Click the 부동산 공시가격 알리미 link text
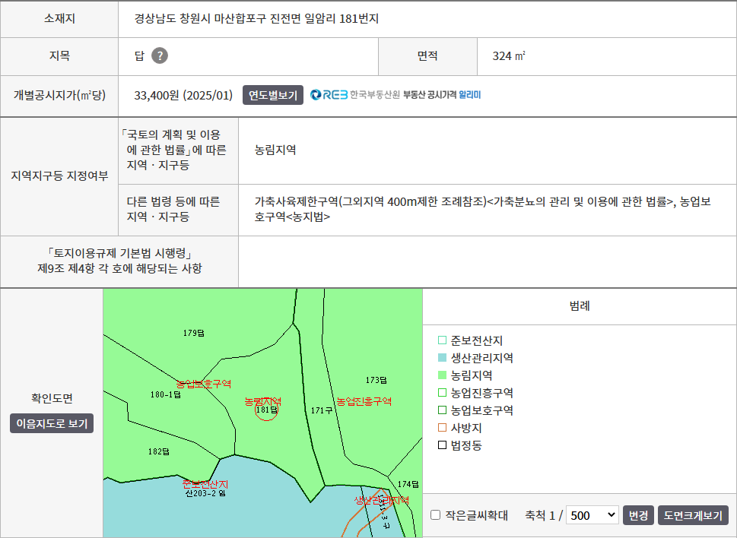This screenshot has width=737, height=538. pyautogui.click(x=441, y=95)
